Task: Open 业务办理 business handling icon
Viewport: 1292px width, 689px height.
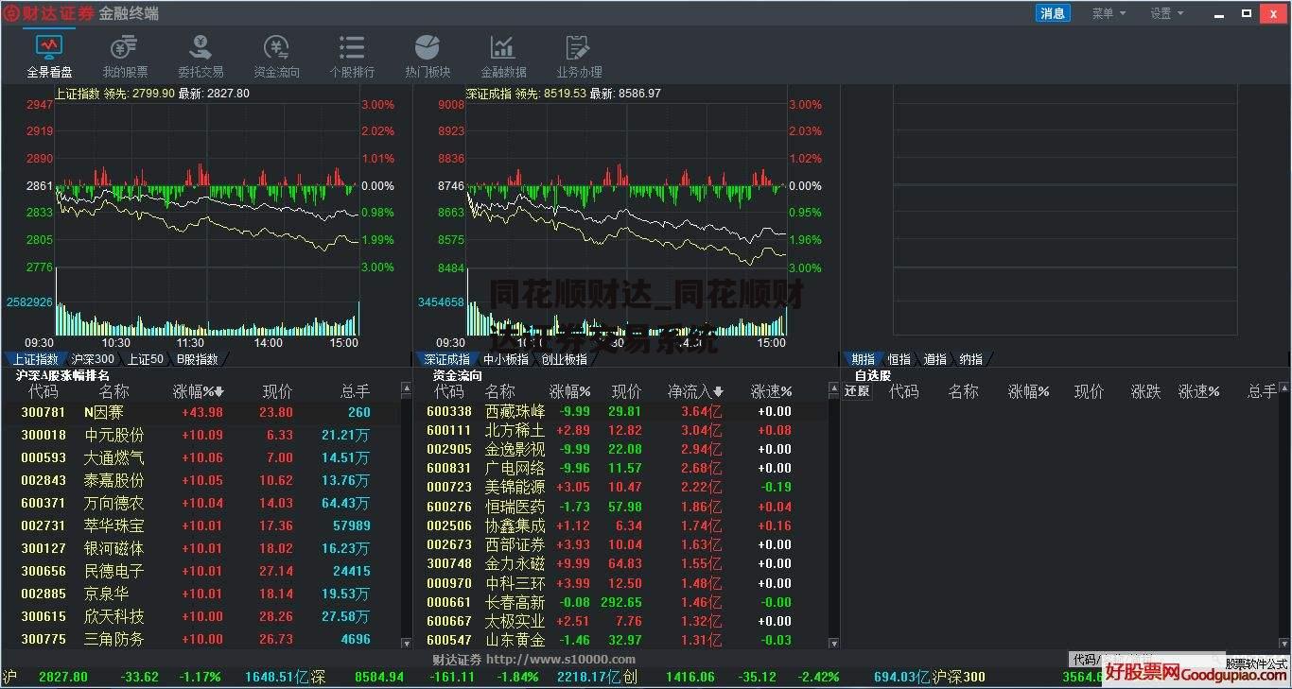Action: (579, 57)
